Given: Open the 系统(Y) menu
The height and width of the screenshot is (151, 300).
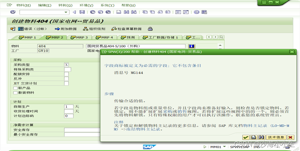Looking at the screenshot, I should coord(108,5).
